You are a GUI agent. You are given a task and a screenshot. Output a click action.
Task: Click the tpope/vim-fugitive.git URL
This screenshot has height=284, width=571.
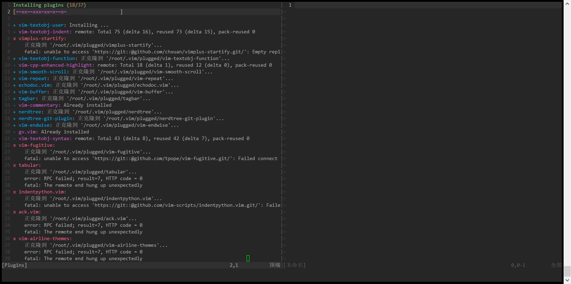163,158
